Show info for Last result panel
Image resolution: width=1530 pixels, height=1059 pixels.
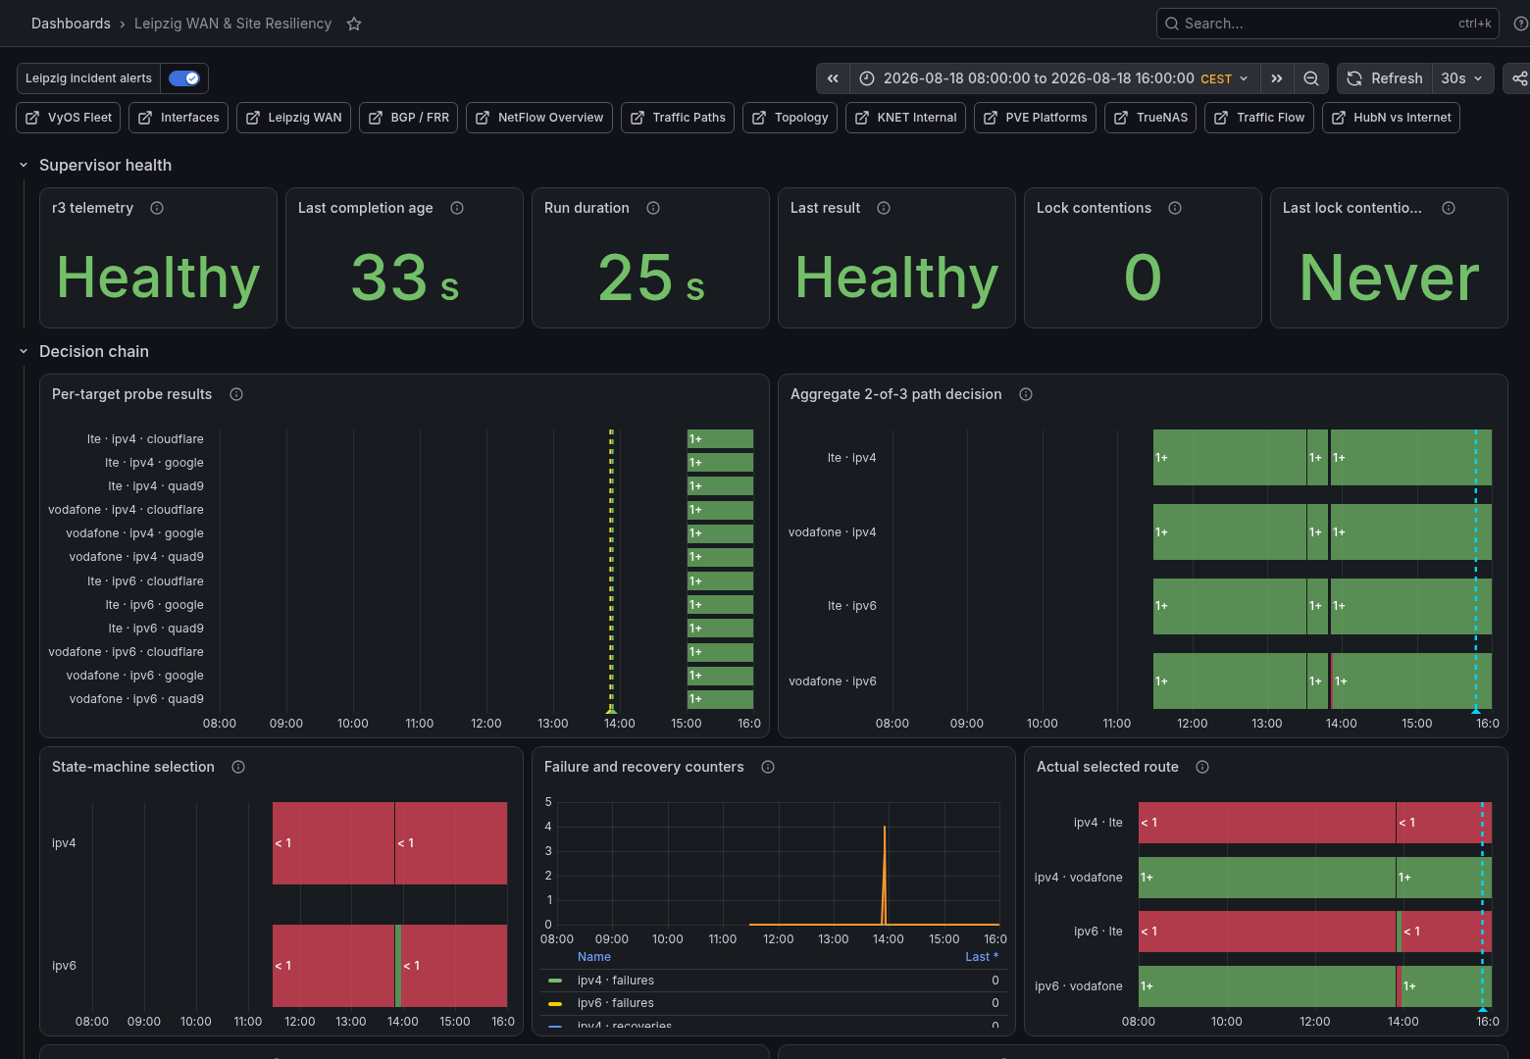(x=884, y=208)
